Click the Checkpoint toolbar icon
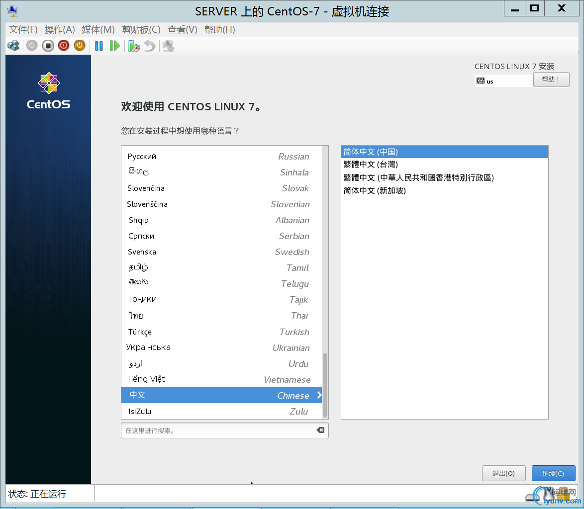The width and height of the screenshot is (584, 509). click(134, 46)
